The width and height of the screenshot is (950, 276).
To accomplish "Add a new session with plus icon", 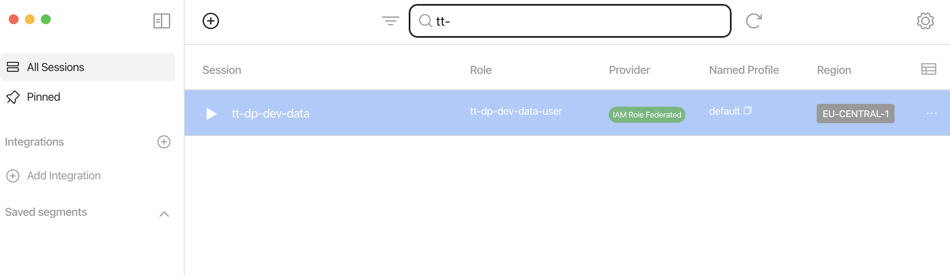I will tap(211, 21).
